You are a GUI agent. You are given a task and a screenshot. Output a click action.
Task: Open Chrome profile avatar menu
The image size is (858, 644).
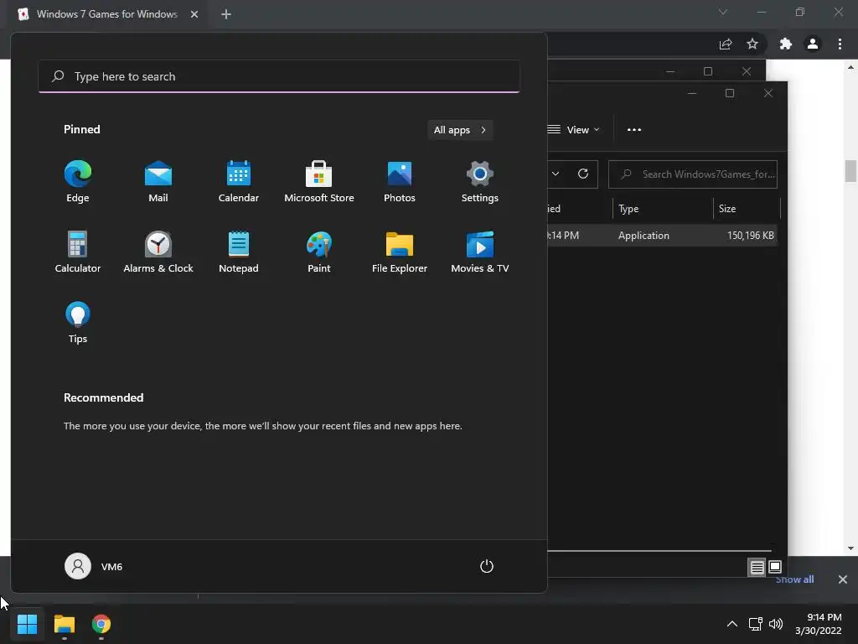(x=813, y=44)
